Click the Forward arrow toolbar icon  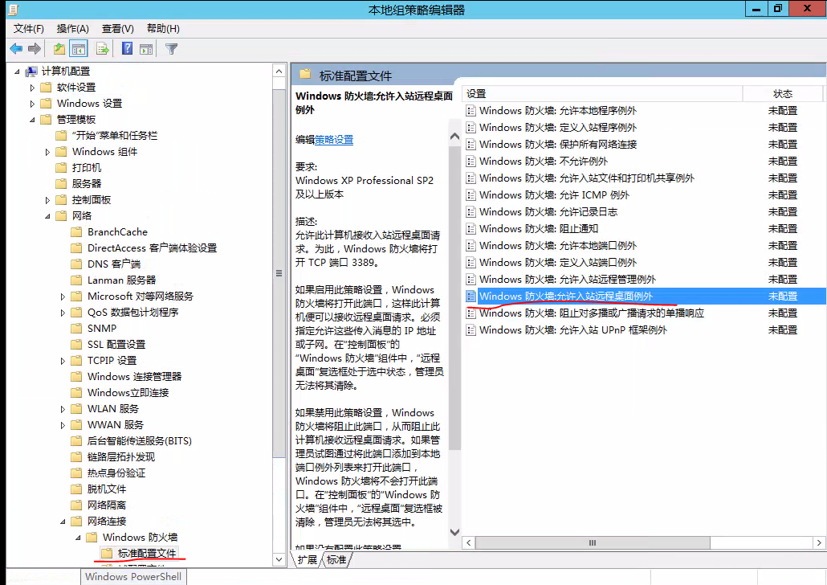[x=35, y=49]
